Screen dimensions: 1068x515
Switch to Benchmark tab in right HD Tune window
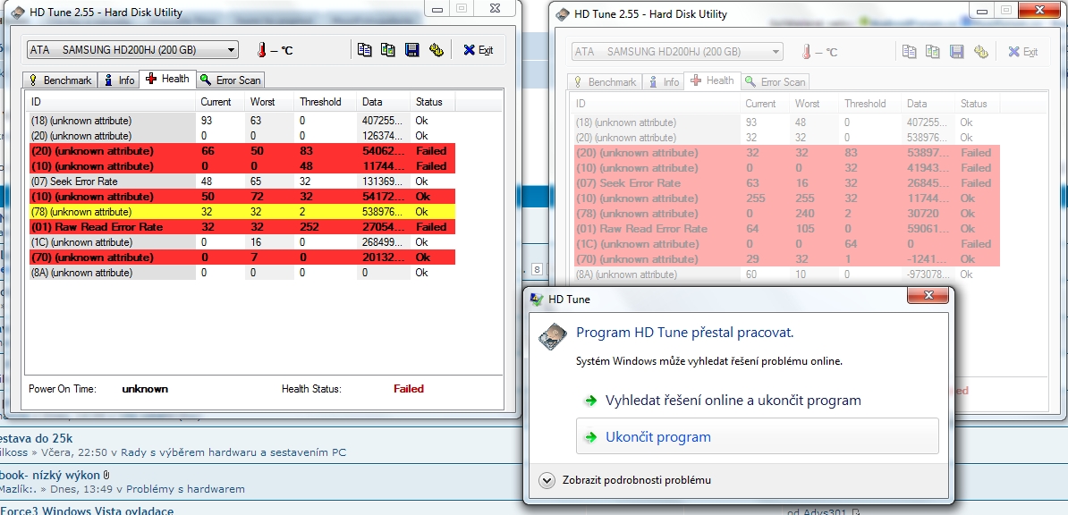click(x=605, y=82)
